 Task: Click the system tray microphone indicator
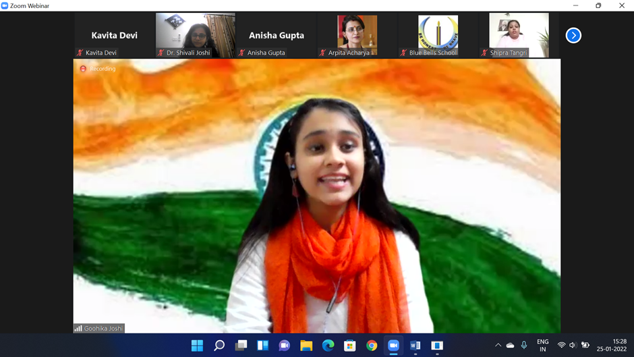(x=524, y=346)
